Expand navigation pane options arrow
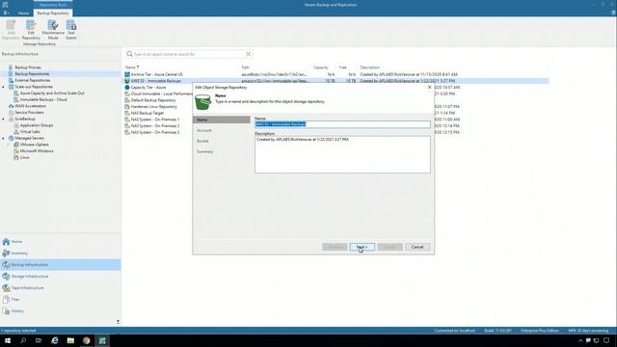The image size is (617, 347). pos(118,322)
